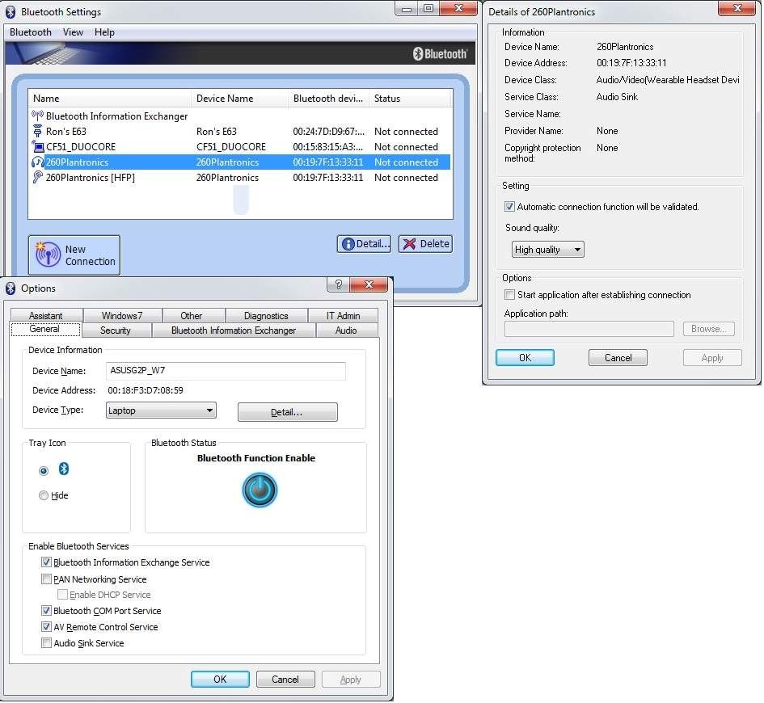Click the Bluetooth power button icon
This screenshot has height=703, width=764.
260,490
